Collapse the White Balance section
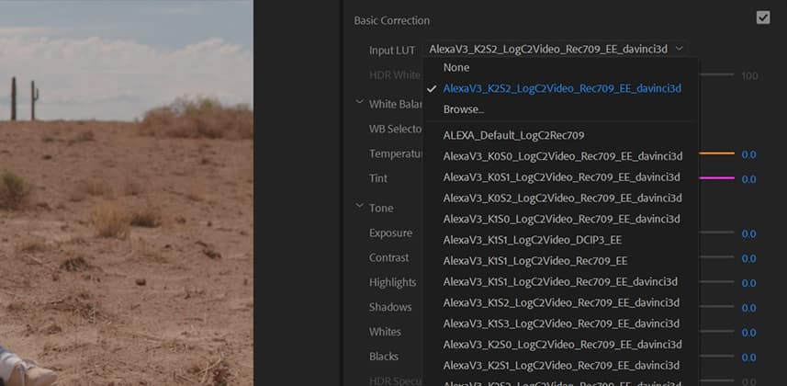Viewport: 787px width, 386px height. tap(359, 102)
